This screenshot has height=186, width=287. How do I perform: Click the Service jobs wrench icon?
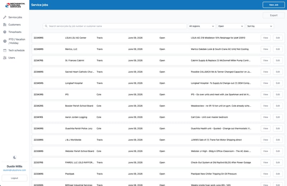(5, 17)
